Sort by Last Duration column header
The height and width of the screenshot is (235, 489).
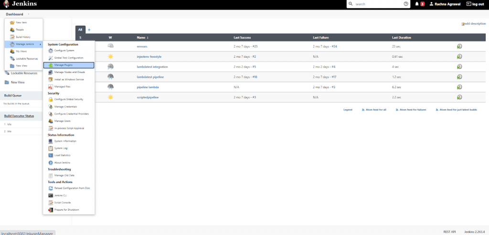[x=401, y=38]
